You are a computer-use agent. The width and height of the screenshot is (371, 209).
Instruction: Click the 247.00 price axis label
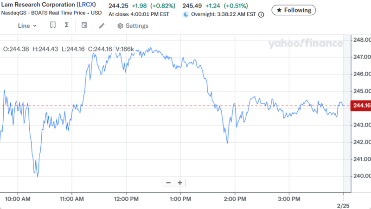coord(362,57)
